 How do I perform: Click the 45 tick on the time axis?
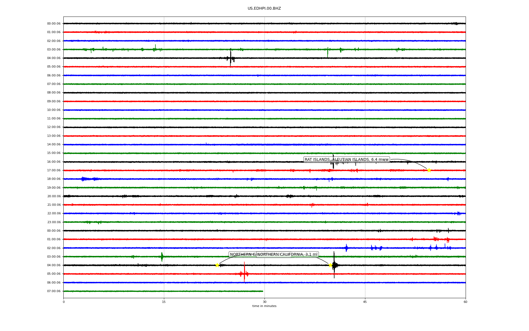click(365, 302)
